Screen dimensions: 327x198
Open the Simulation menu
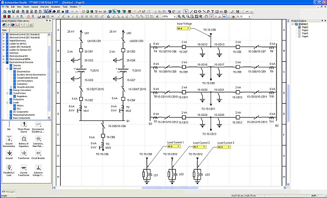[56, 7]
